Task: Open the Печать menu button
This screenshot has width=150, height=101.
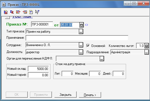Action: click(90, 95)
